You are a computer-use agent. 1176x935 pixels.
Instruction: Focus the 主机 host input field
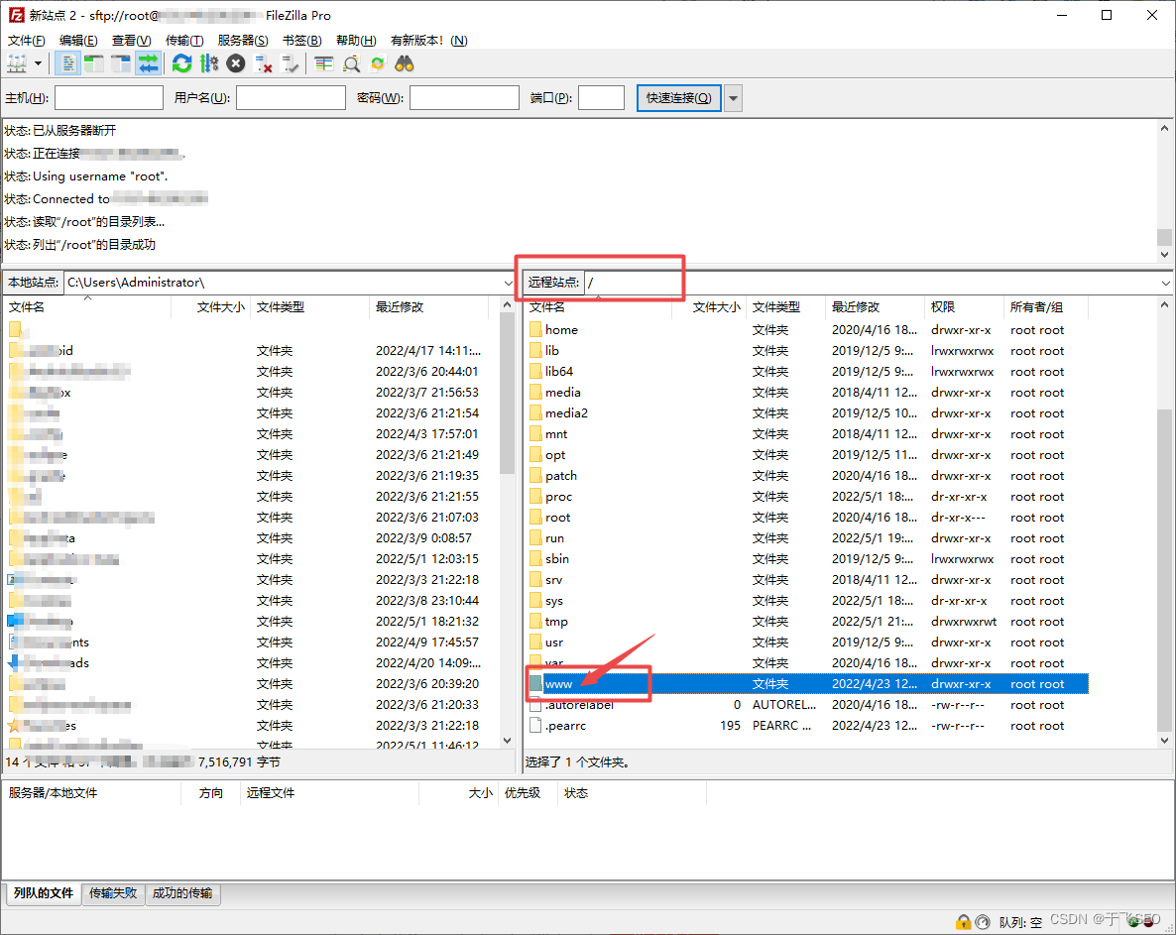(109, 97)
